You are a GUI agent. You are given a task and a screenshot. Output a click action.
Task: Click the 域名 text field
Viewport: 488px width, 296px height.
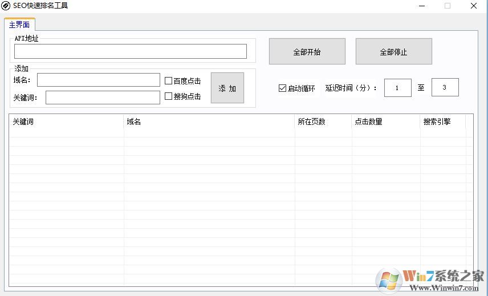99,80
